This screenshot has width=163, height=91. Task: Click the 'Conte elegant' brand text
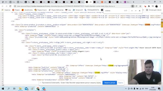coord(78,51)
